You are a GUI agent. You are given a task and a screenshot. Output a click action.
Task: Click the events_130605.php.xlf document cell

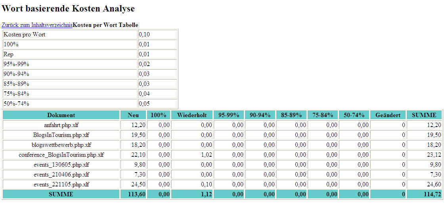[61, 165]
